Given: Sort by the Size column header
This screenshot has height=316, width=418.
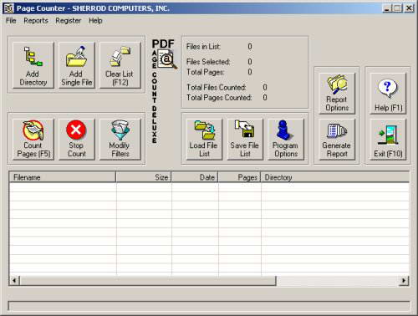Looking at the screenshot, I should [144, 177].
